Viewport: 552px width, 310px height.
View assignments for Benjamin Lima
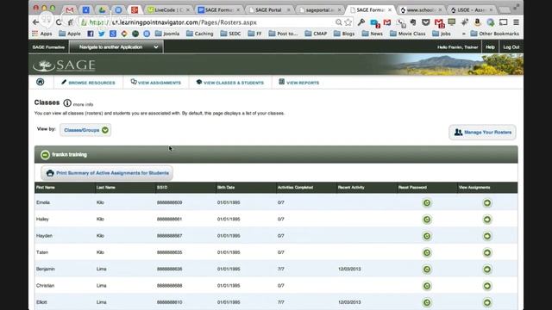coord(487,270)
